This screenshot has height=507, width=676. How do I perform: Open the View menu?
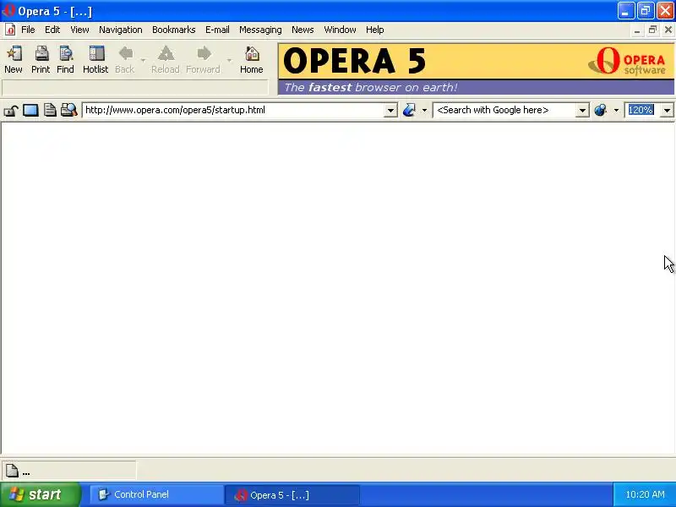(x=79, y=30)
